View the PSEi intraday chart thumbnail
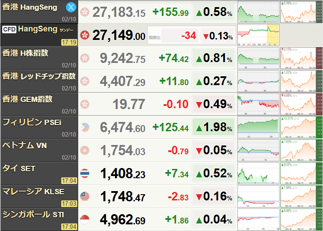 [258, 127]
